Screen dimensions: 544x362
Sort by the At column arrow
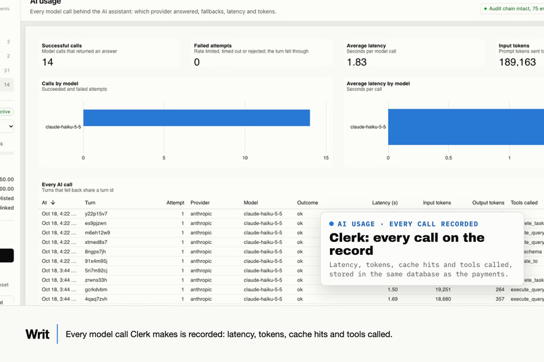pyautogui.click(x=53, y=203)
